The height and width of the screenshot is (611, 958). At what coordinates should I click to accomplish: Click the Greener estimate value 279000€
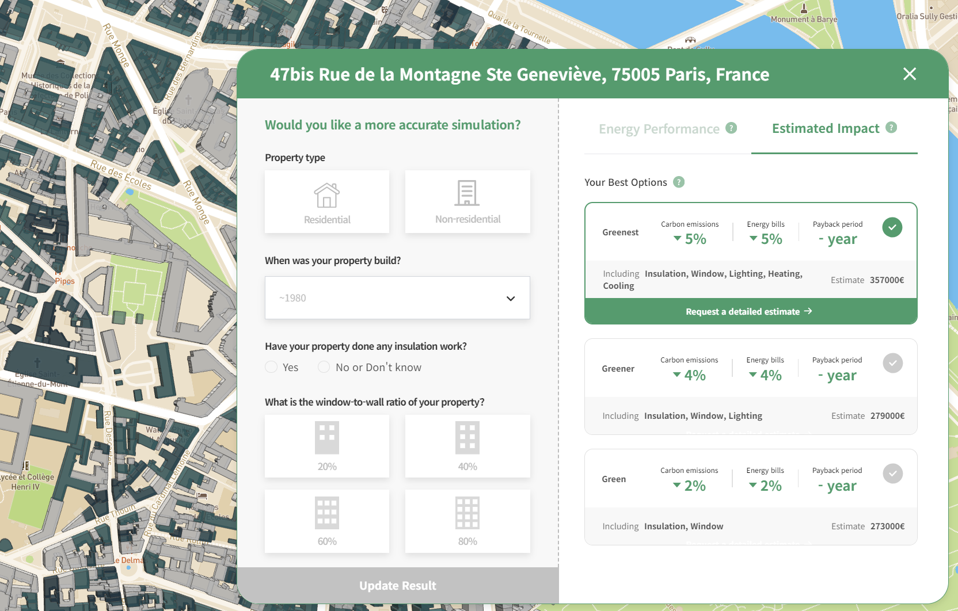[888, 416]
